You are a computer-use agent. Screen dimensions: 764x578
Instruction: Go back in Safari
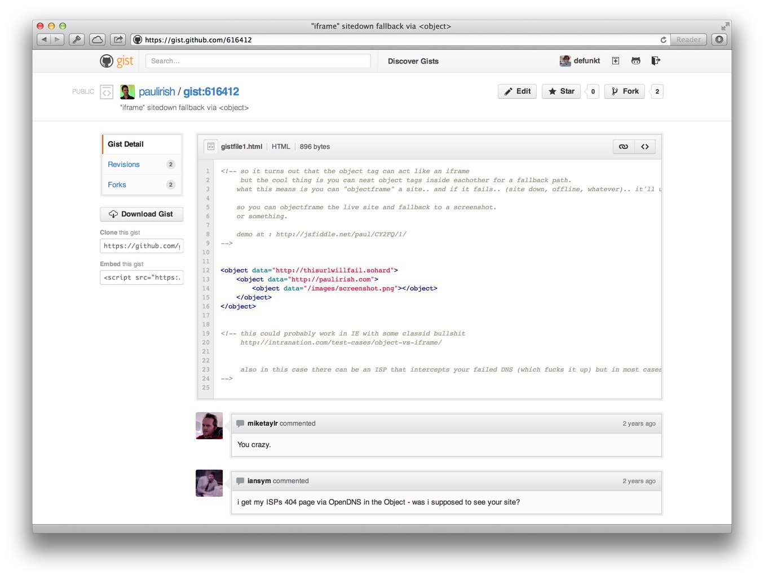click(x=44, y=39)
